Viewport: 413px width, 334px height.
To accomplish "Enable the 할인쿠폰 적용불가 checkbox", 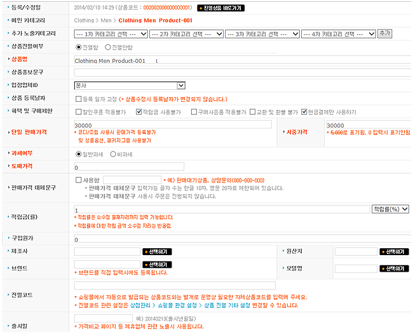I will click(79, 111).
